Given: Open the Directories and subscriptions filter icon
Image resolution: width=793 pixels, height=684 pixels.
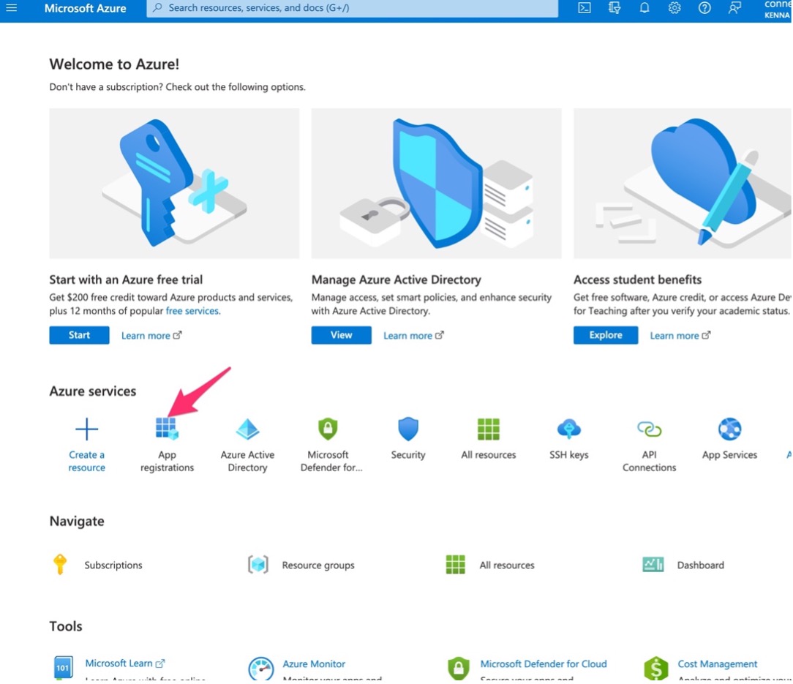Looking at the screenshot, I should coord(614,8).
